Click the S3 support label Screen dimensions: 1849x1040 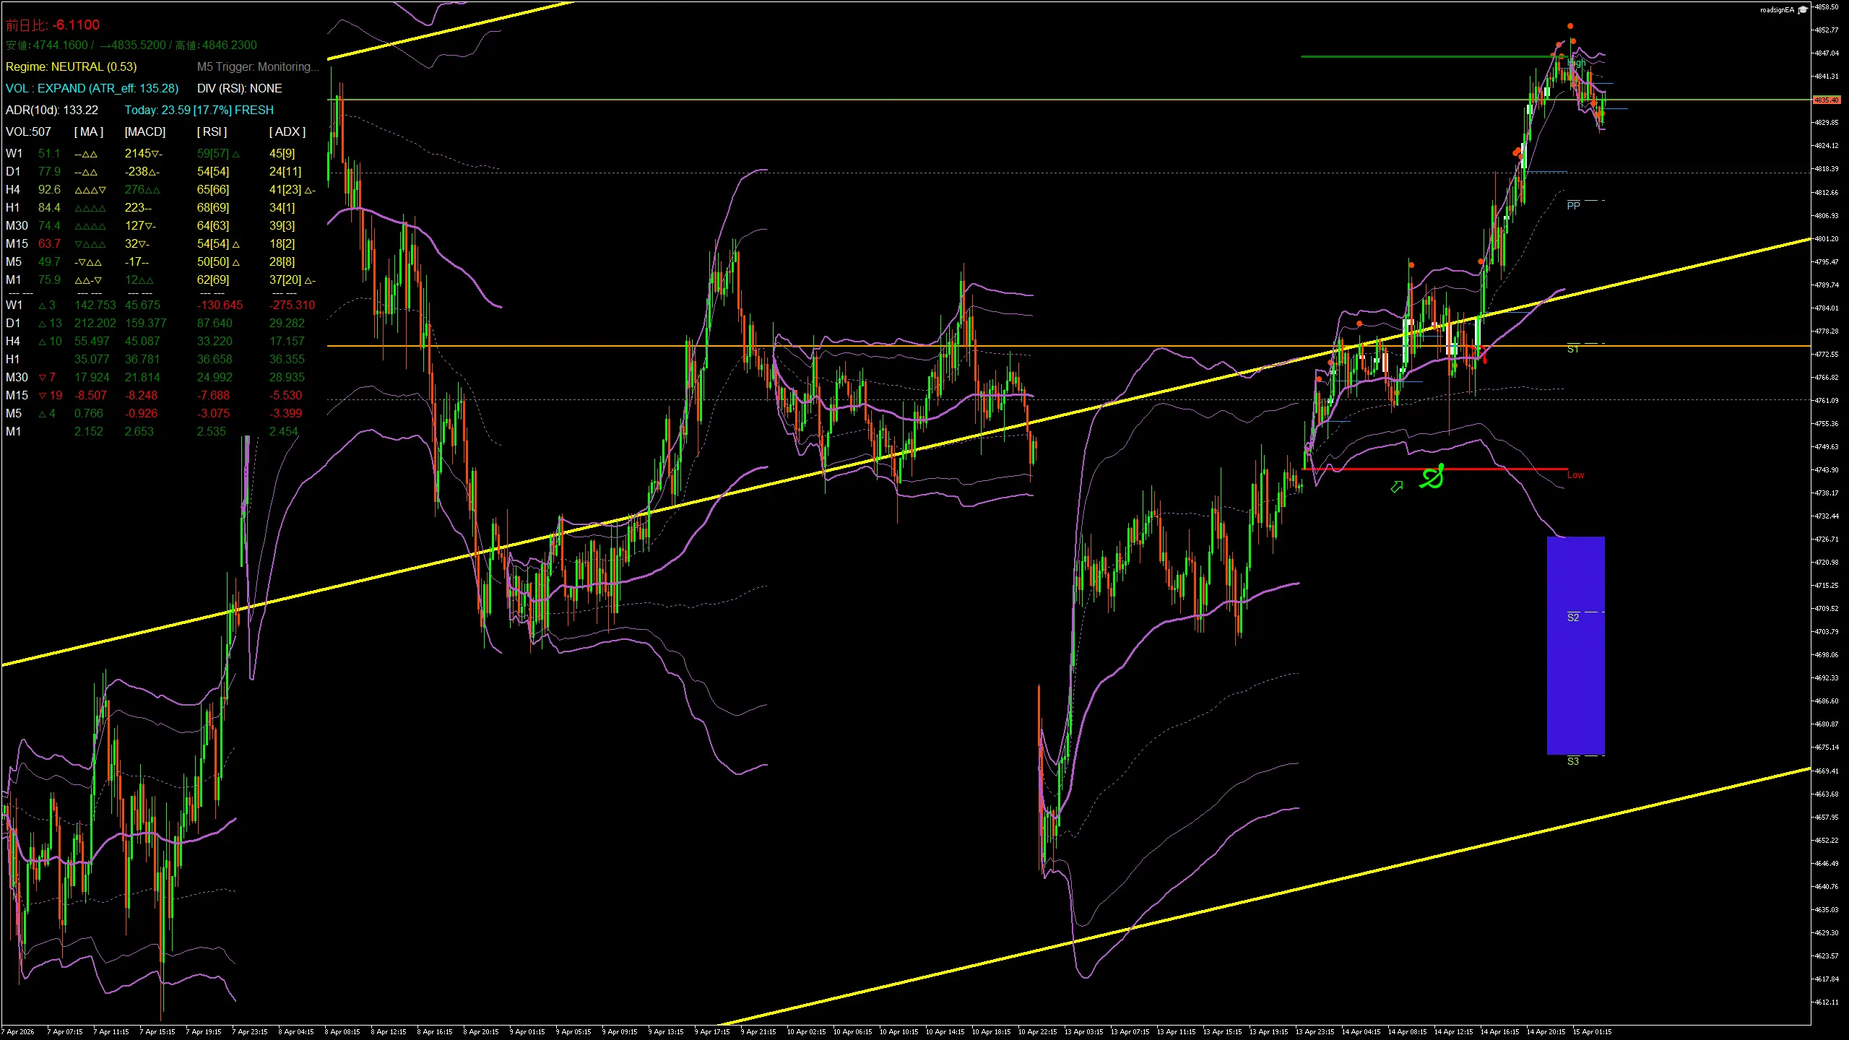point(1573,761)
